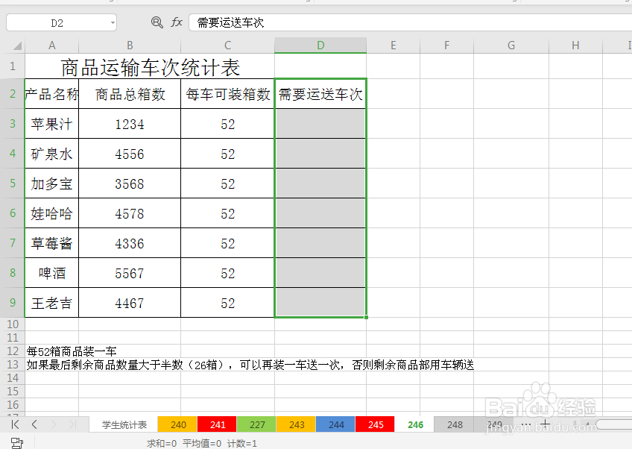
Task: Click the cell containing 啤酒
Action: [52, 273]
